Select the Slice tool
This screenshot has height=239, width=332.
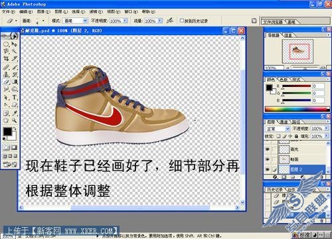point(15,58)
